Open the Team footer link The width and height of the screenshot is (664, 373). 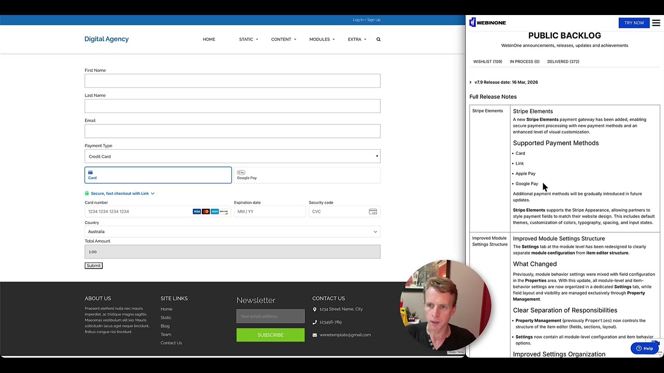pyautogui.click(x=166, y=335)
